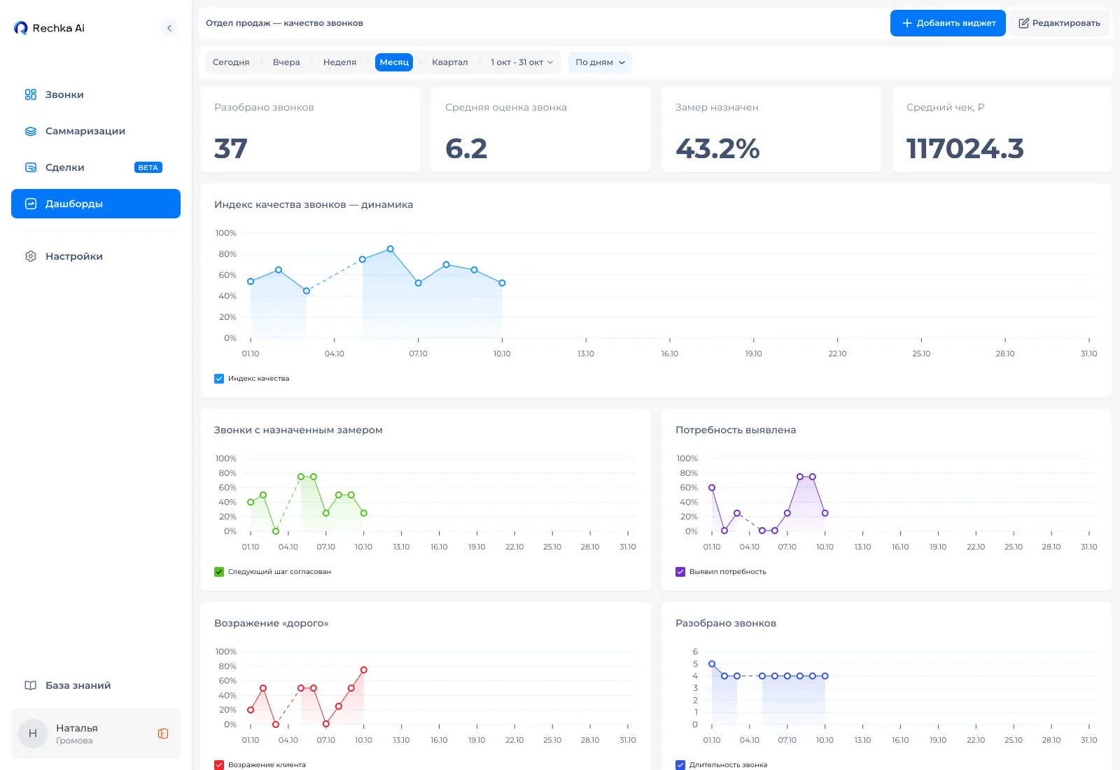Click the Звонки grid icon
1120x770 pixels.
pyautogui.click(x=31, y=94)
